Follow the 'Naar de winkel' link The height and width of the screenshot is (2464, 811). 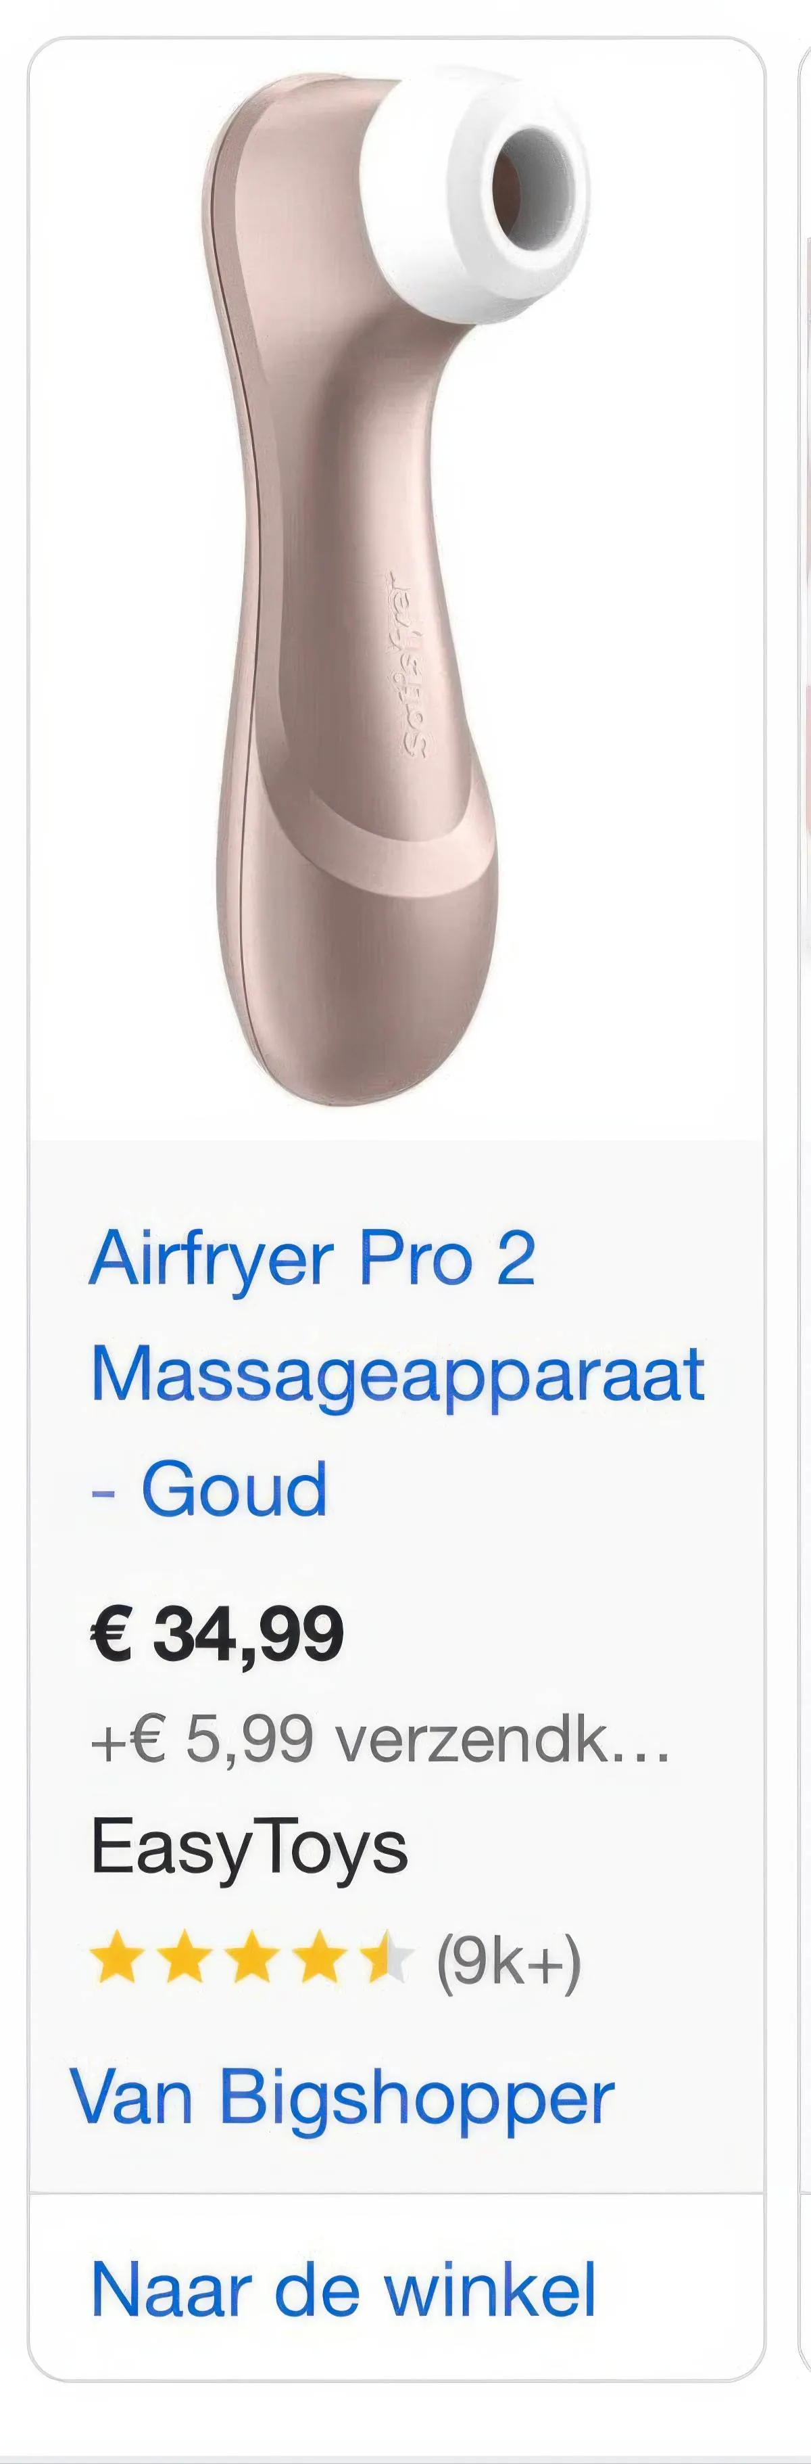pyautogui.click(x=343, y=2292)
